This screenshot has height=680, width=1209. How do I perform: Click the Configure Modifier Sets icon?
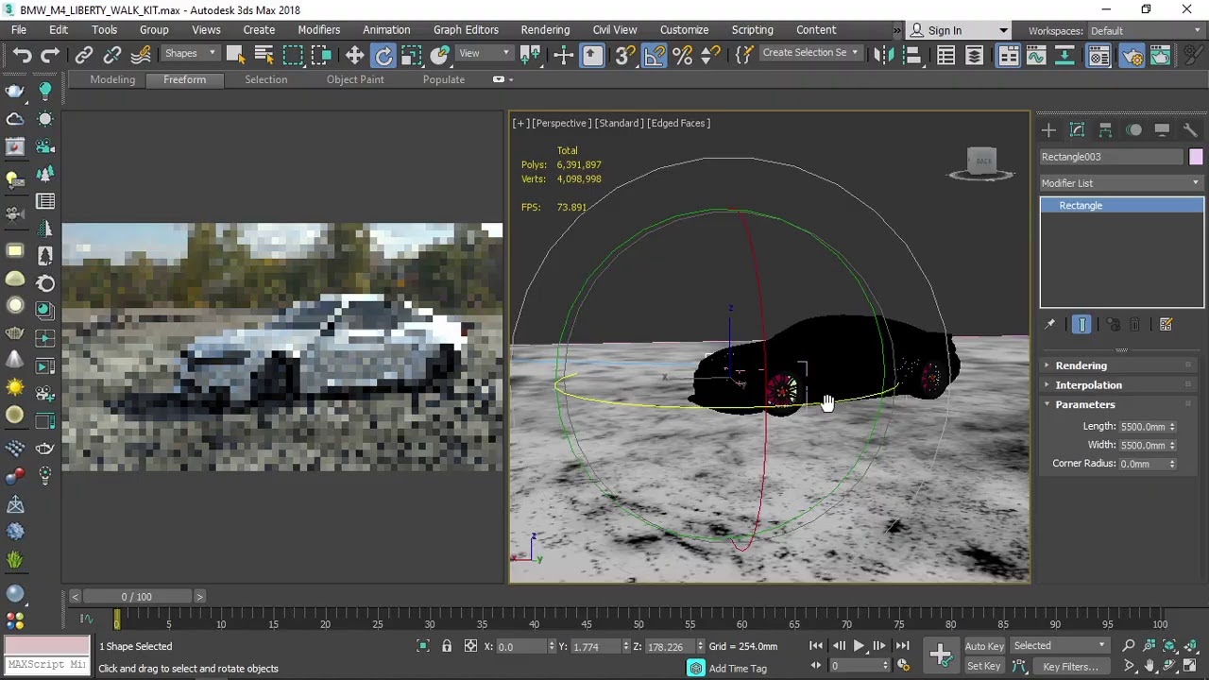(x=1166, y=325)
